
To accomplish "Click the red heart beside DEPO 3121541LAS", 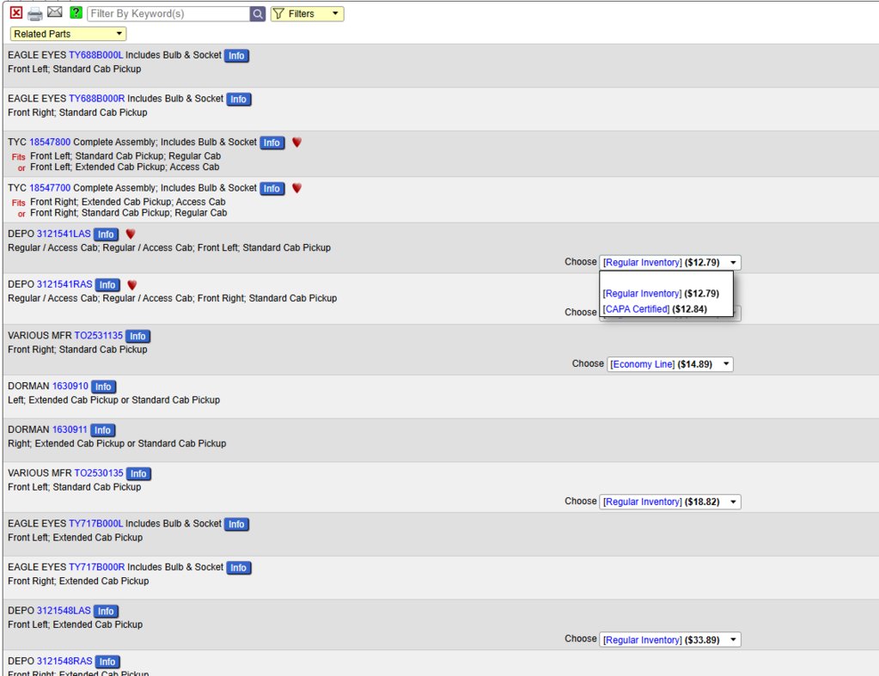I will pos(131,234).
